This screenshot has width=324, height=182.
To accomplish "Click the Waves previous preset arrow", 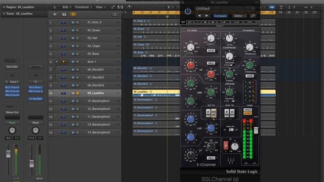I will click(x=205, y=22).
